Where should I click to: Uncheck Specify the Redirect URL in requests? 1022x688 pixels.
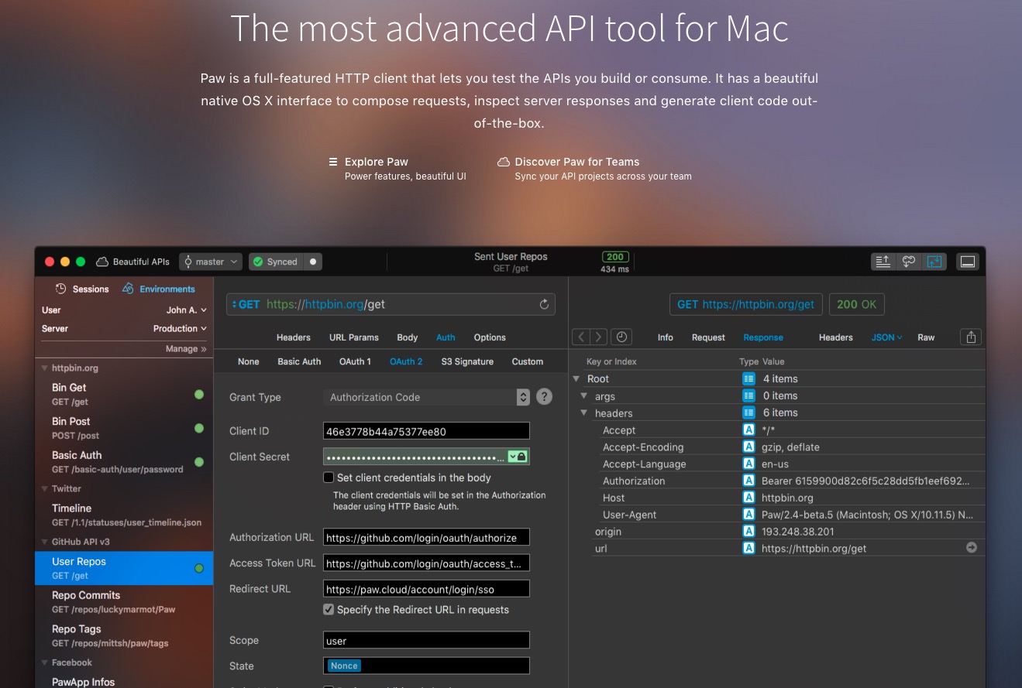[x=329, y=610]
